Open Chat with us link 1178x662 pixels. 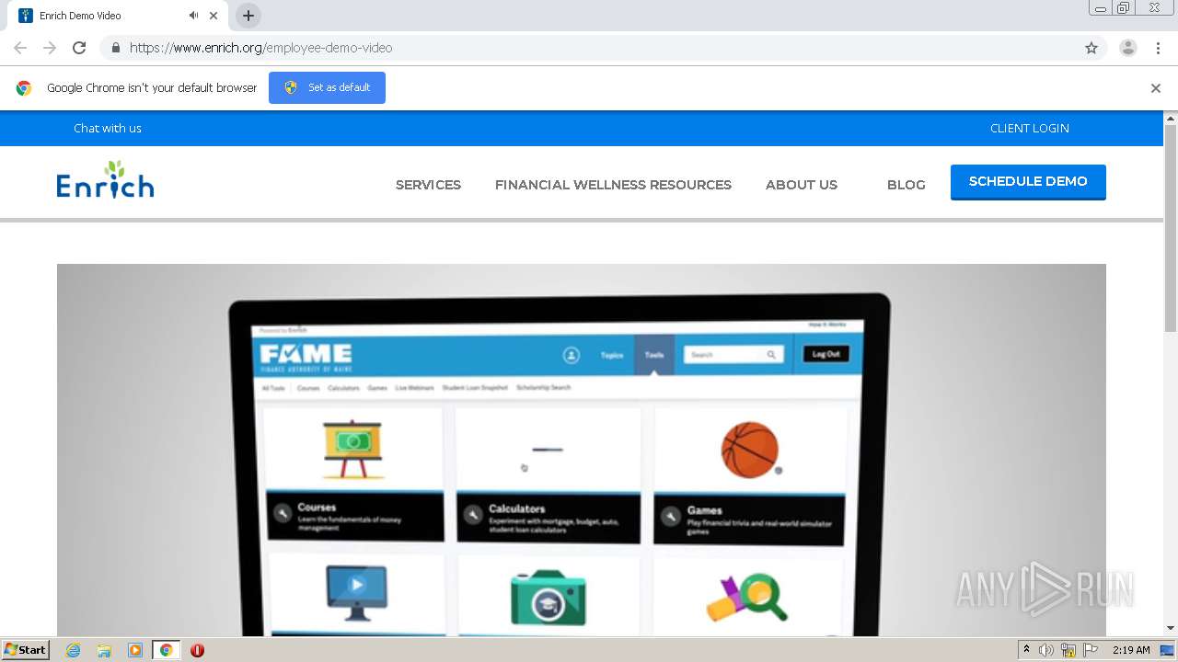pyautogui.click(x=108, y=128)
